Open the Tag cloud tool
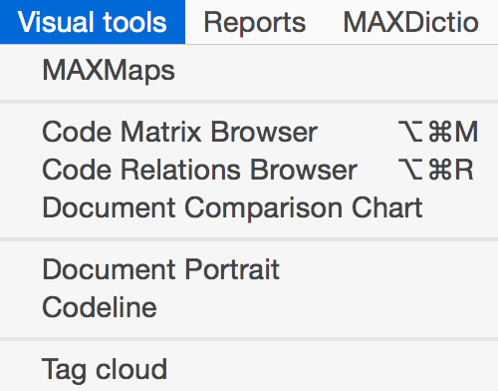Image resolution: width=498 pixels, height=391 pixels. pyautogui.click(x=249, y=369)
